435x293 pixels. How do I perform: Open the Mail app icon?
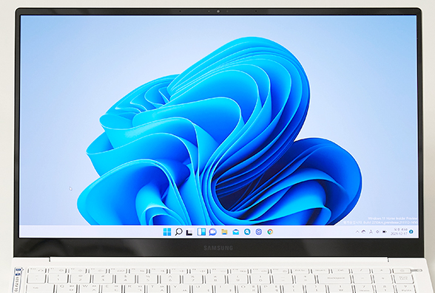coord(236,232)
